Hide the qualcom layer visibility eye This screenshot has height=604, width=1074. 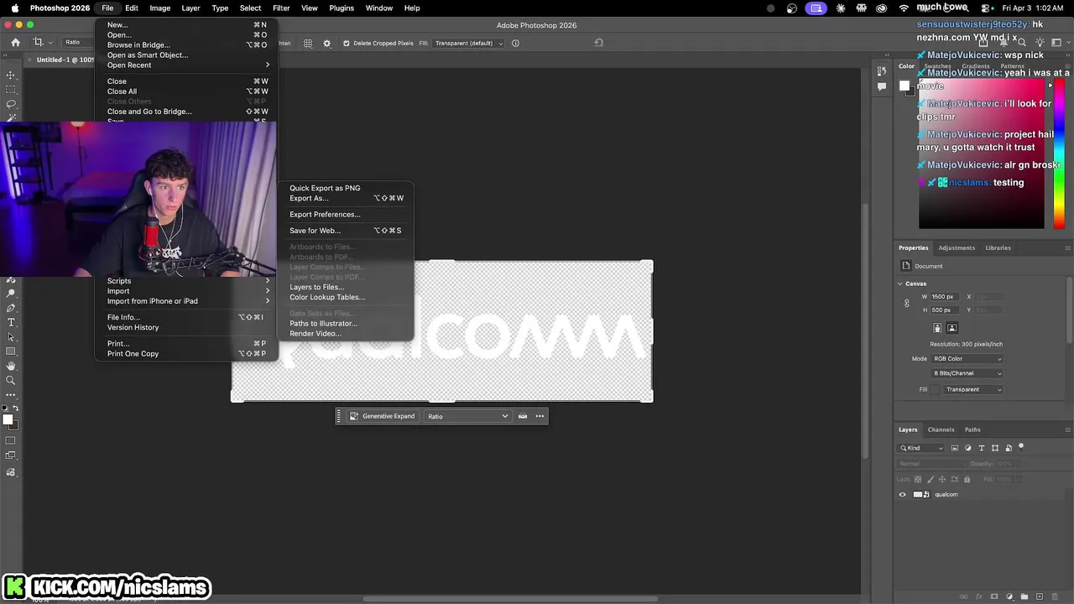903,494
